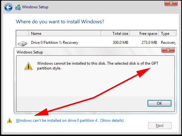182x136 pixels.
Task: Select Drive 0 Partition 1: Recovery row
Action: [54, 43]
